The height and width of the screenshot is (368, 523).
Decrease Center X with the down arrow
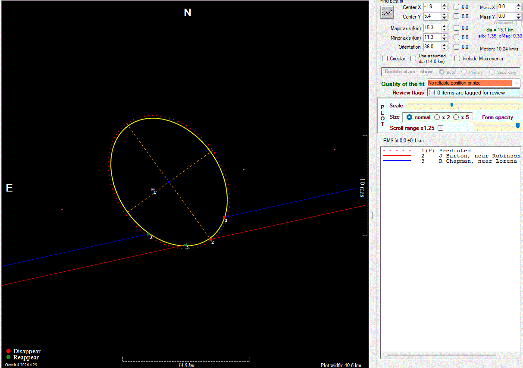click(445, 9)
